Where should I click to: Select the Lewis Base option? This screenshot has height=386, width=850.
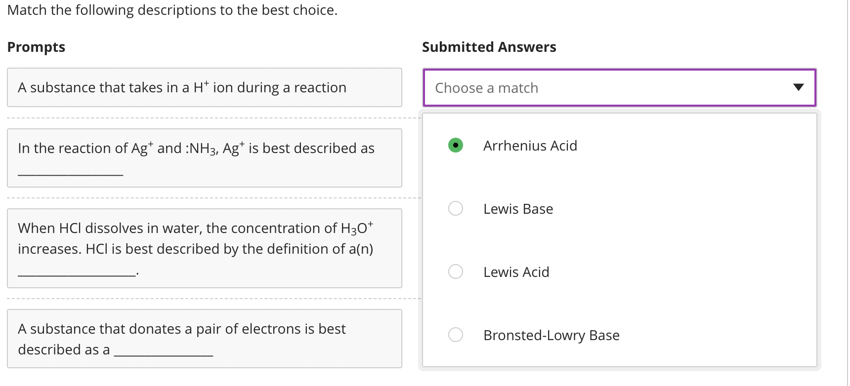[455, 208]
